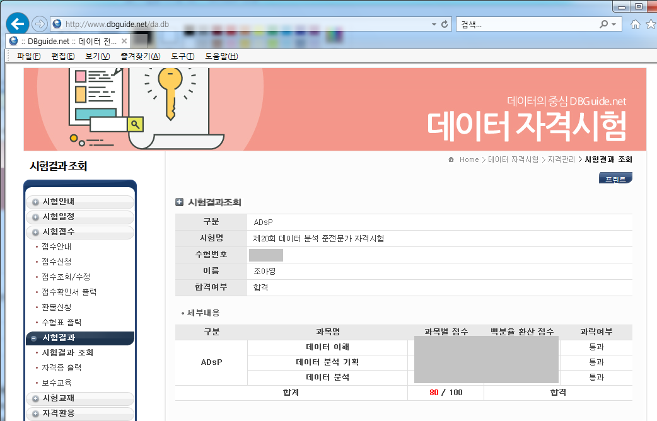Collapse the 시험결과 sidebar section
The width and height of the screenshot is (657, 421).
80,338
